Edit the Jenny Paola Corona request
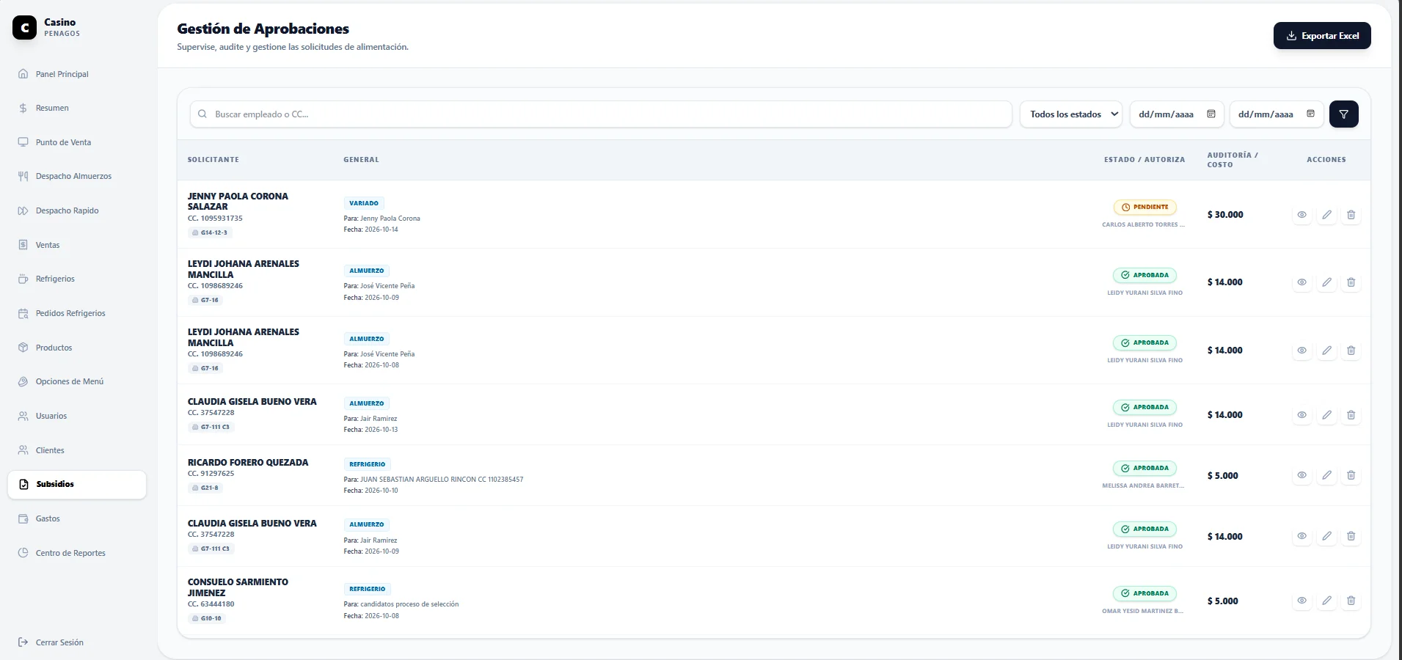This screenshot has height=660, width=1402. tap(1326, 215)
